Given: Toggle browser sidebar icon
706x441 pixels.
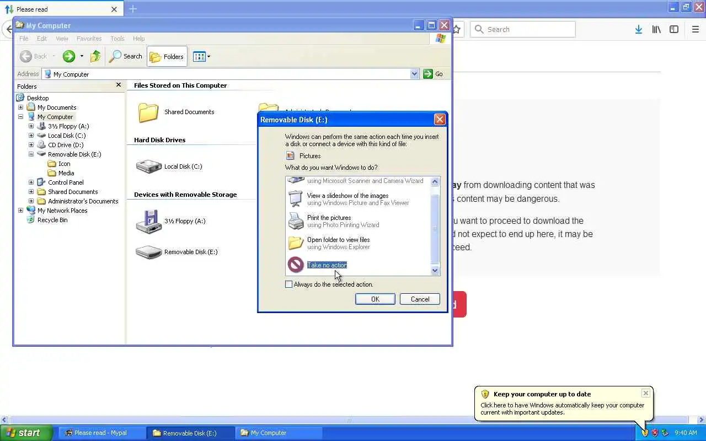Looking at the screenshot, I should pyautogui.click(x=674, y=29).
